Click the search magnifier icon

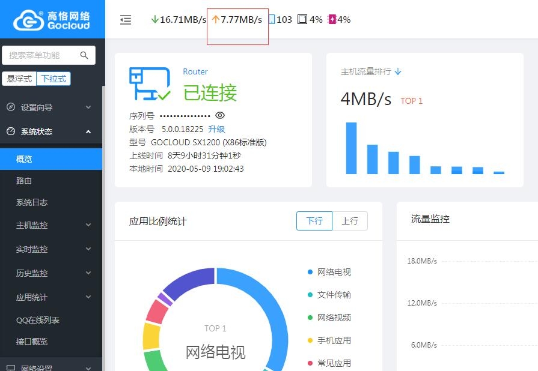click(84, 55)
